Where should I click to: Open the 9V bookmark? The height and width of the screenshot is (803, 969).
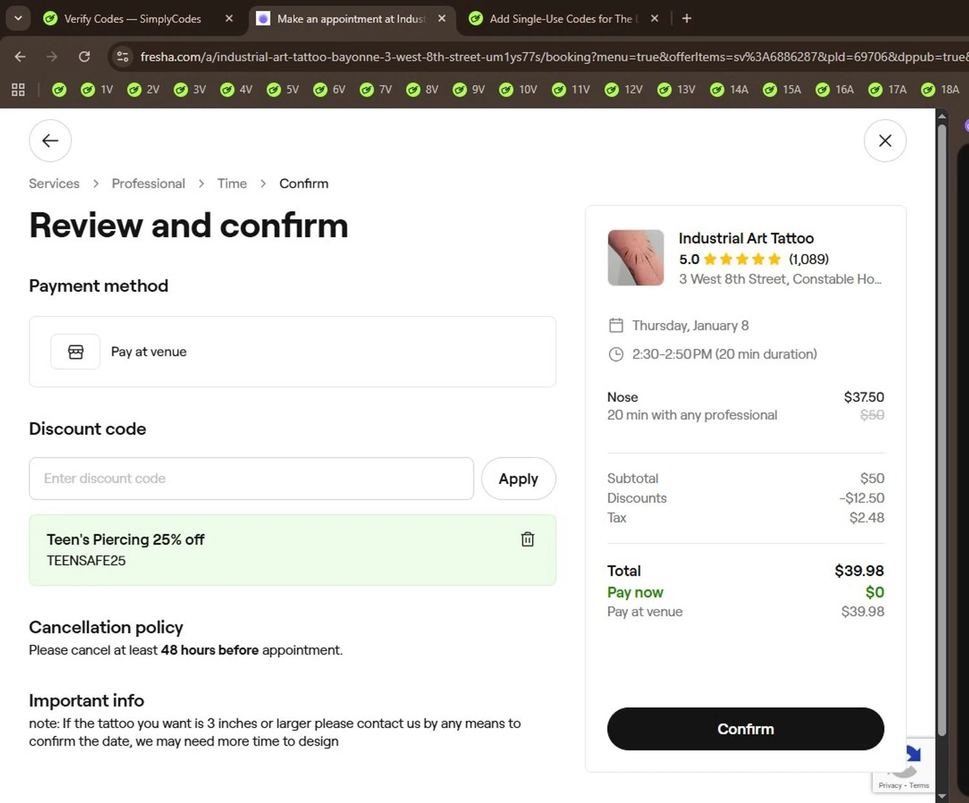pos(469,90)
